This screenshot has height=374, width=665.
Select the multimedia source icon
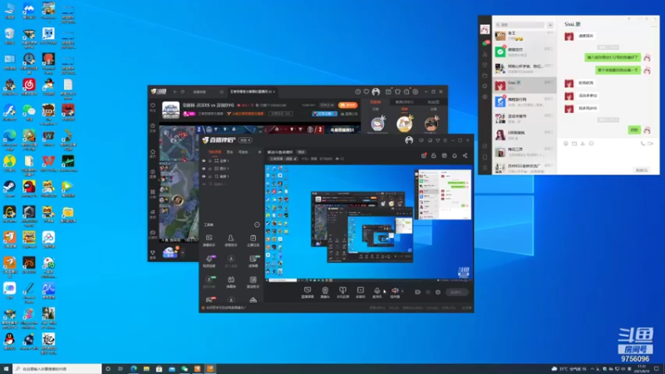[x=360, y=292]
